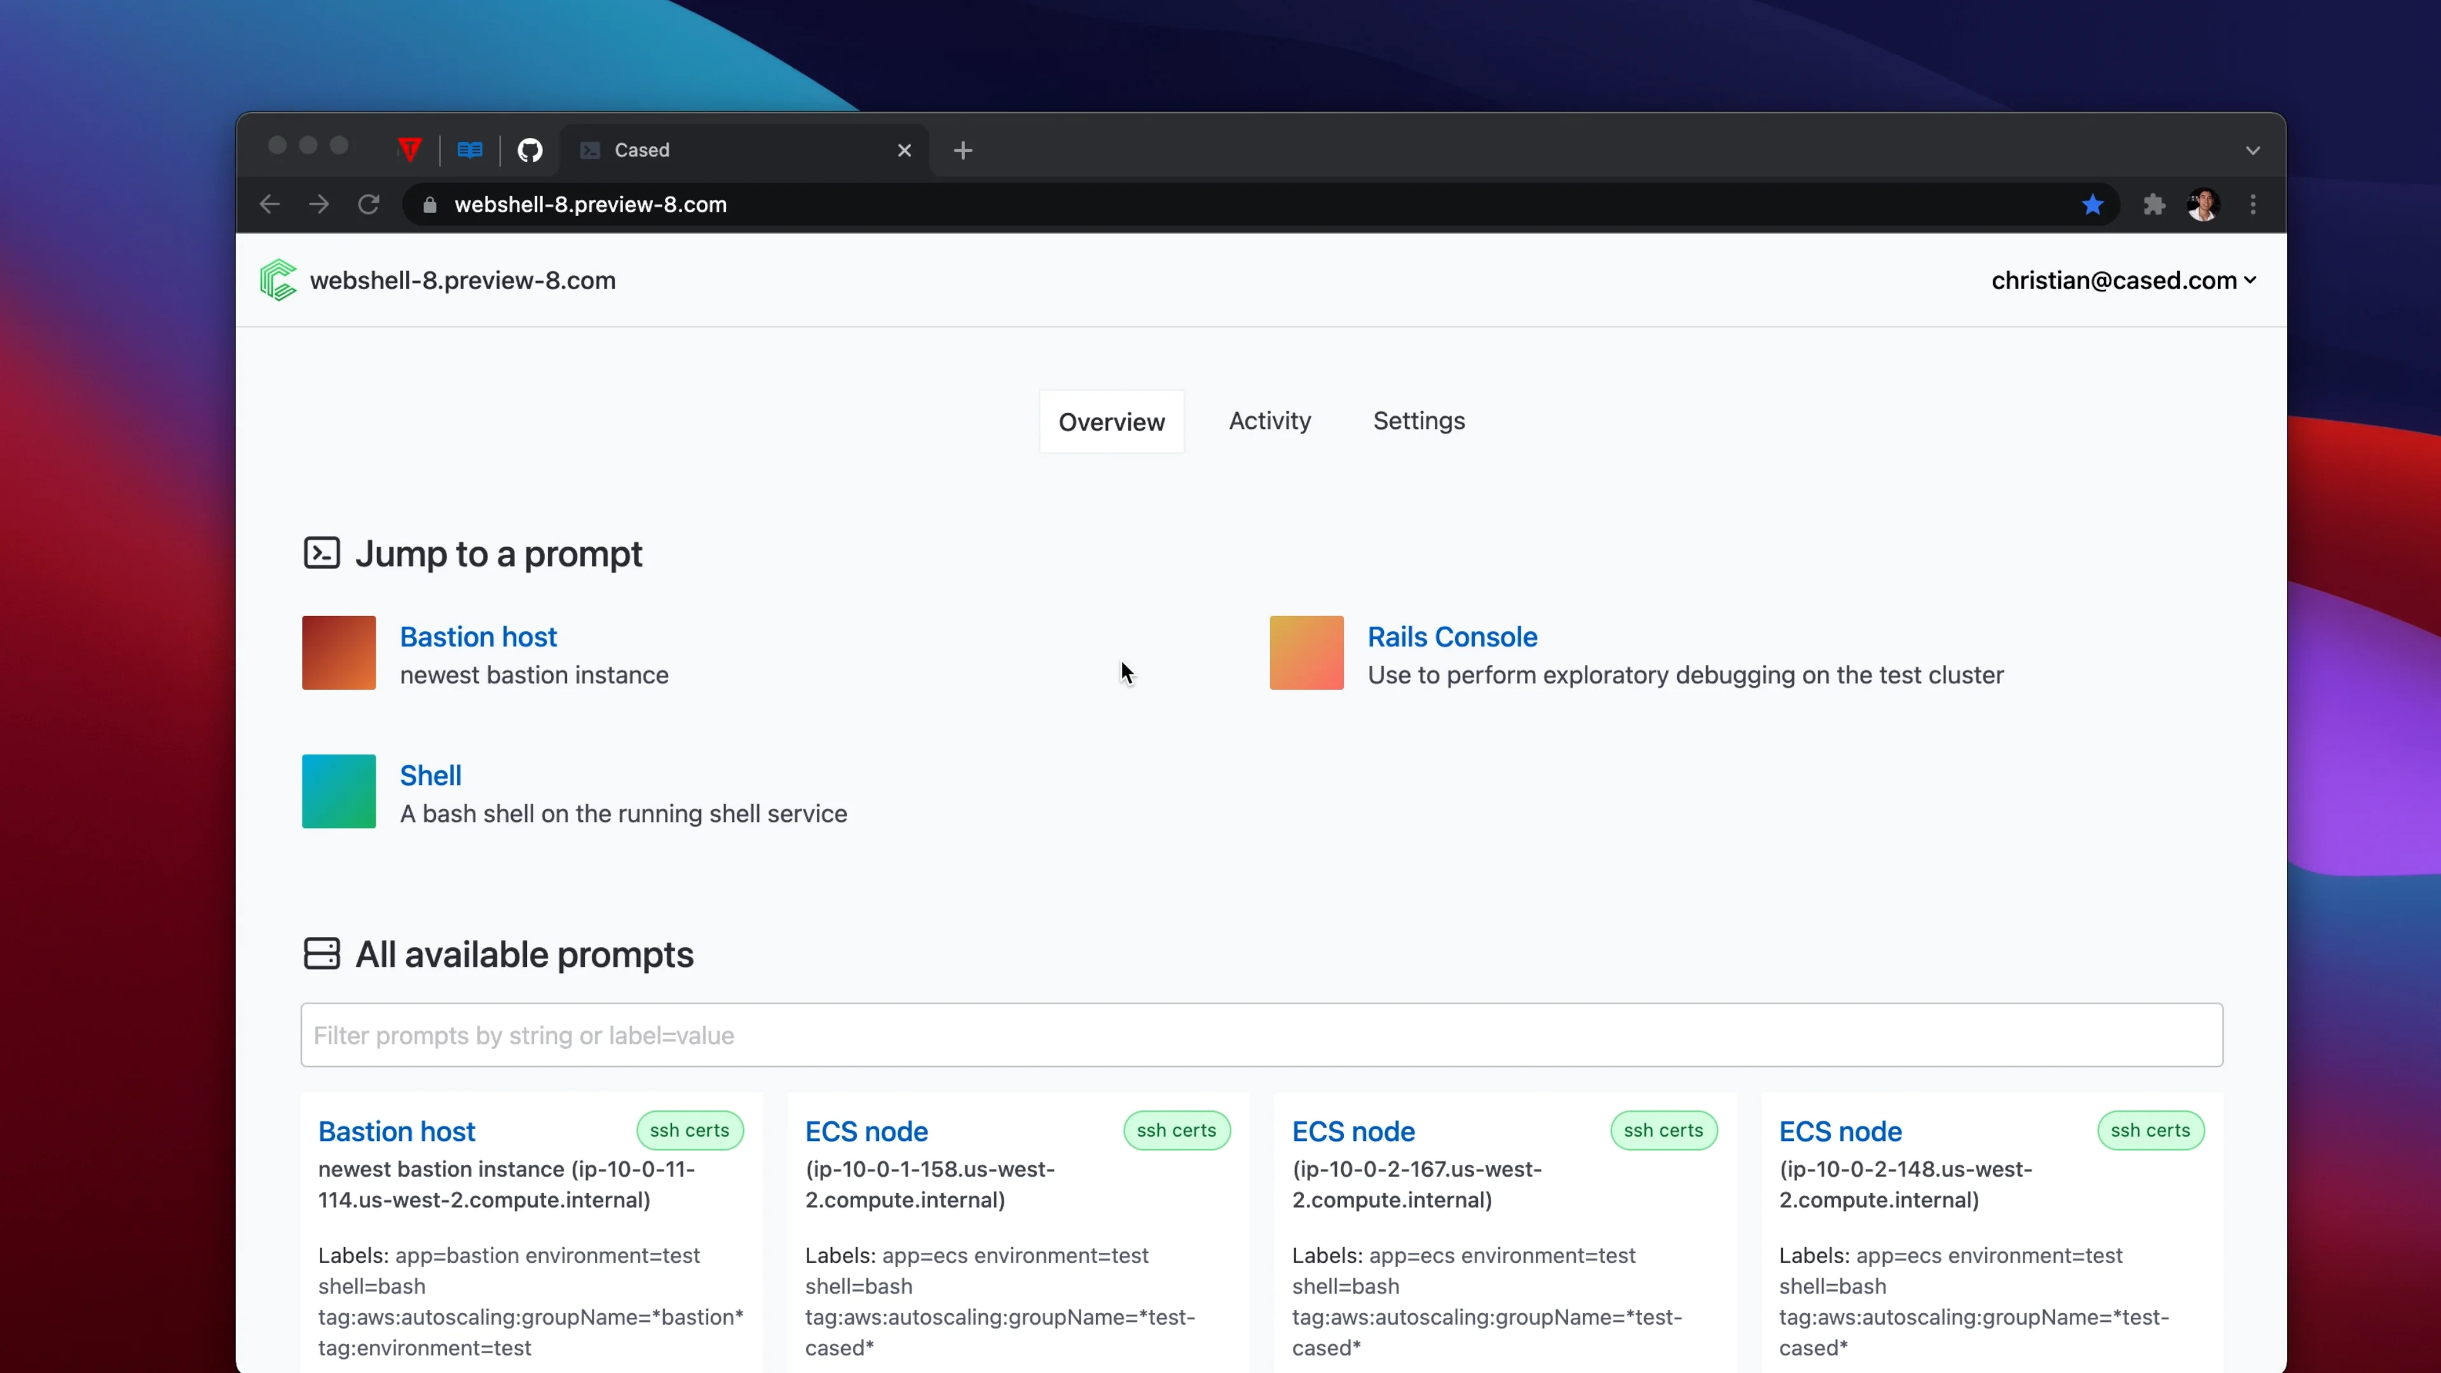Switch to the Activity tab
This screenshot has width=2441, height=1373.
pos(1270,421)
